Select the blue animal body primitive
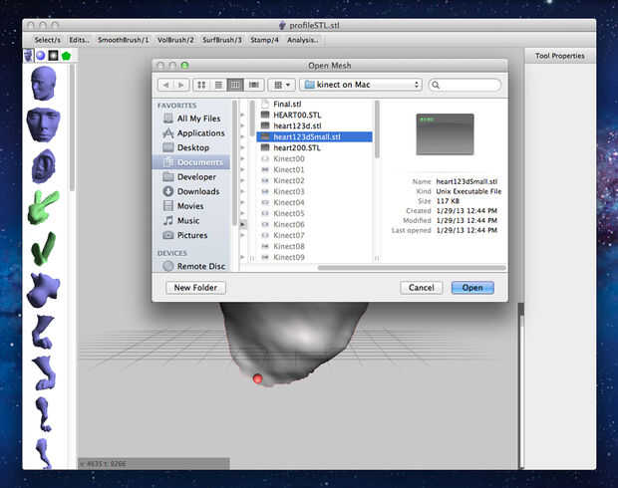Viewport: 618px width, 488px height. tap(43, 290)
